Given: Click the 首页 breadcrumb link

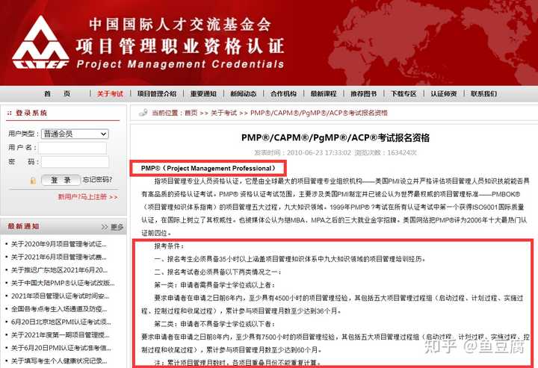Looking at the screenshot, I should coord(191,113).
